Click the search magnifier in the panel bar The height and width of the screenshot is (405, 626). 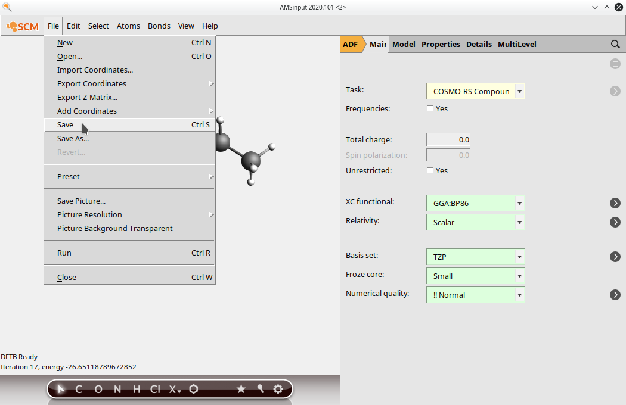coord(615,44)
